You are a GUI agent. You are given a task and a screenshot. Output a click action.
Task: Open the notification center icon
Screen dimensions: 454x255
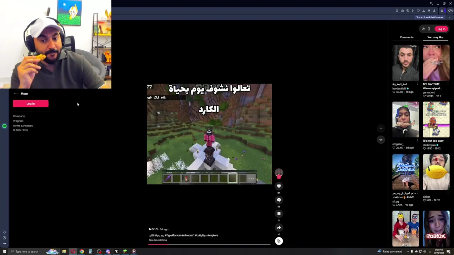tap(448, 251)
